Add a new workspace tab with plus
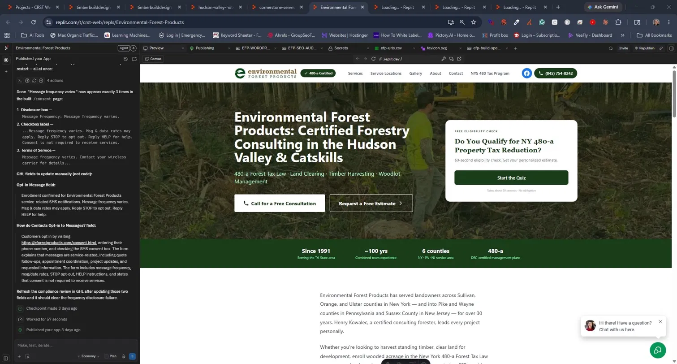Viewport: 677px width, 364px height. pyautogui.click(x=516, y=48)
